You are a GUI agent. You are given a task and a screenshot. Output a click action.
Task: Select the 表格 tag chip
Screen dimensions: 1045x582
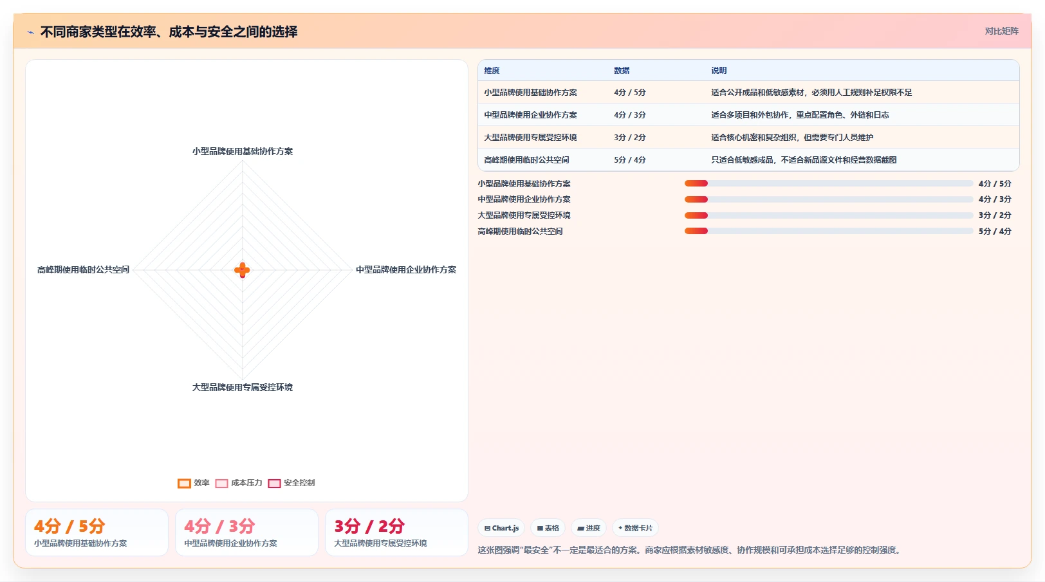548,528
